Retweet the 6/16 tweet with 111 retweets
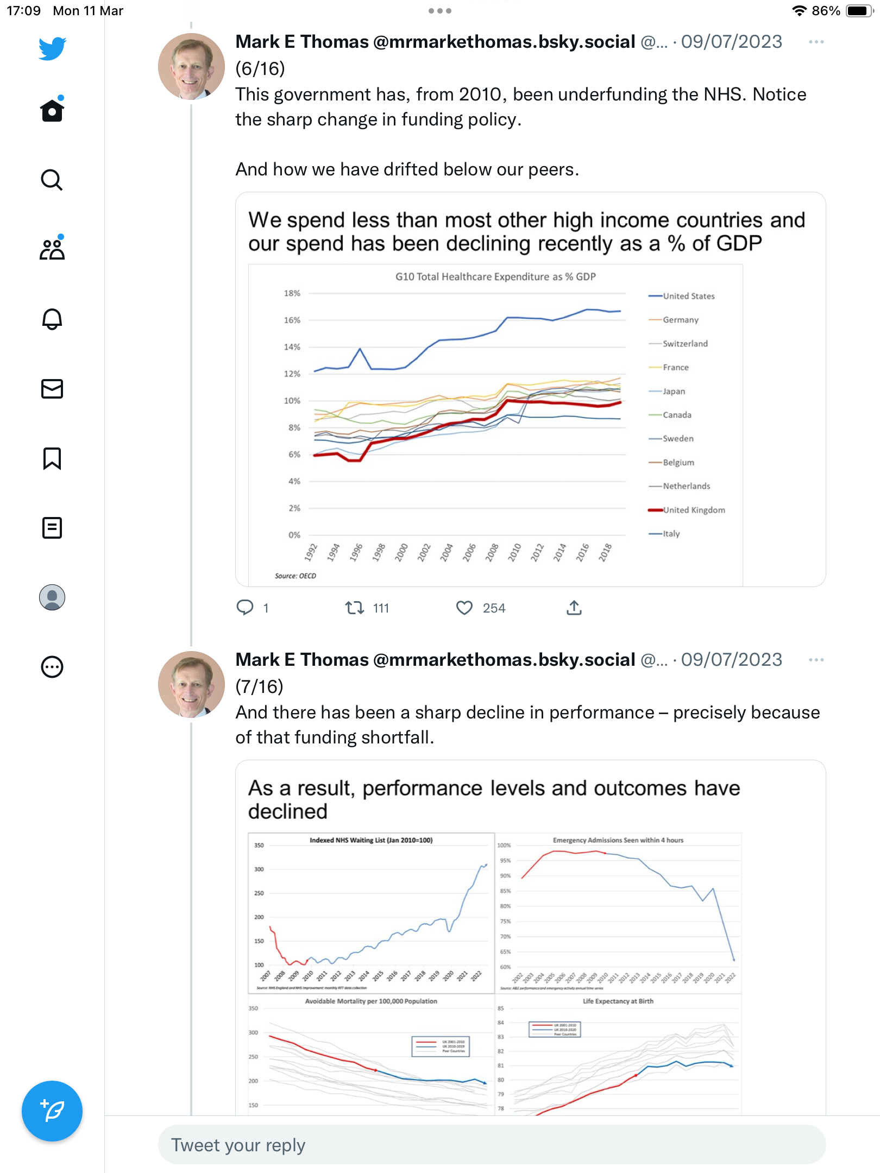 355,608
